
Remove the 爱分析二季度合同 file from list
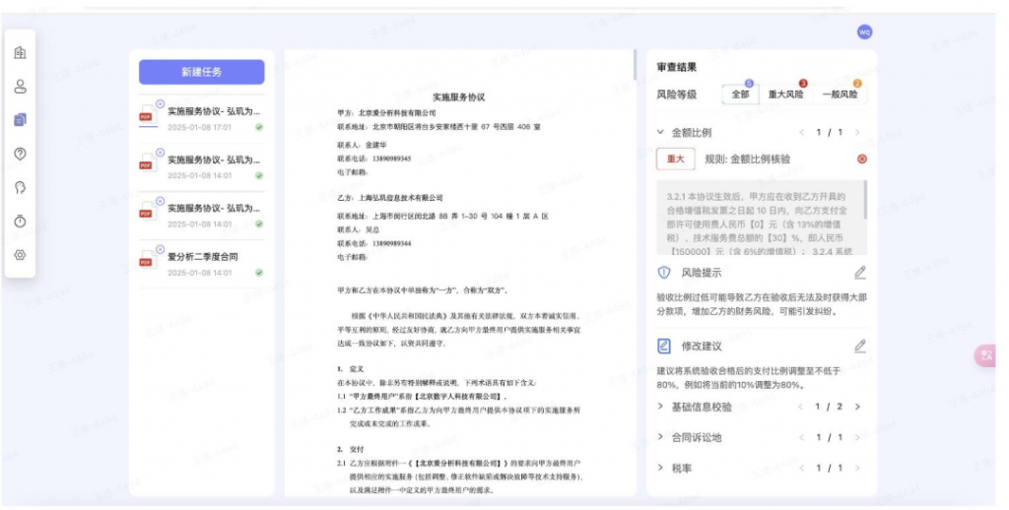coord(160,248)
